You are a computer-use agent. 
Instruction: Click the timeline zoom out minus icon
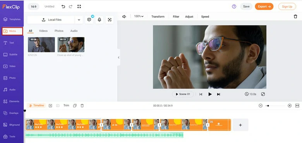[261, 106]
